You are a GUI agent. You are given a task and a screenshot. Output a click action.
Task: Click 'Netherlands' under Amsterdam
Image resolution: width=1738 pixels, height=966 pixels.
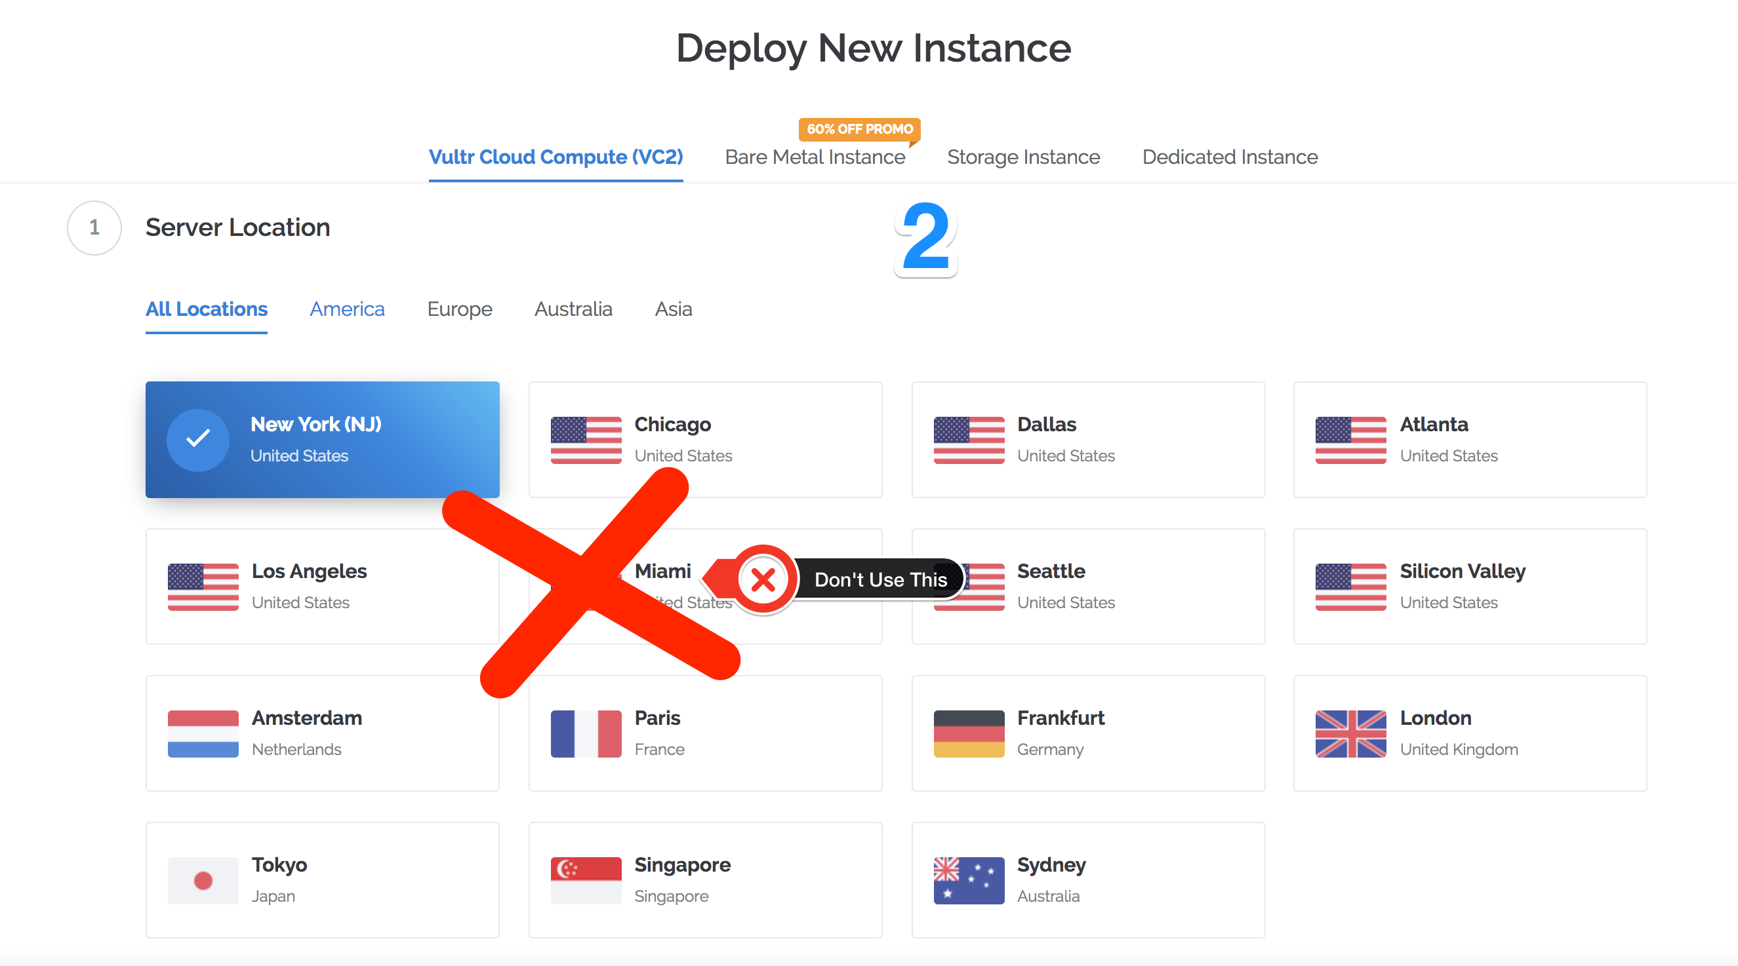pos(296,750)
